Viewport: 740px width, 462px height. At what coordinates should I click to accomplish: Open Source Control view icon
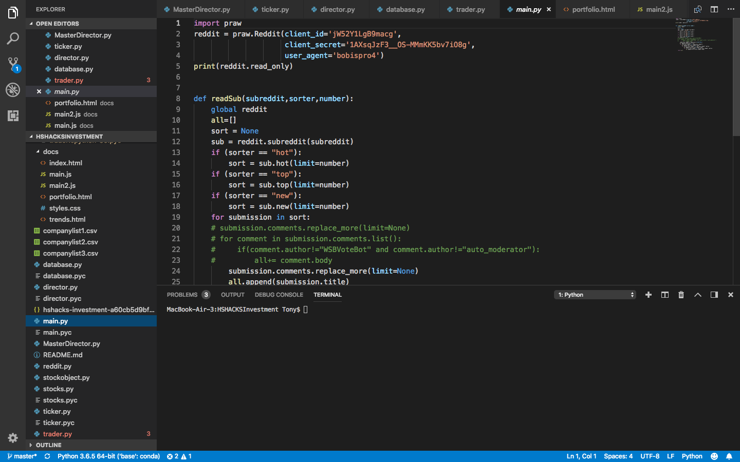point(13,64)
